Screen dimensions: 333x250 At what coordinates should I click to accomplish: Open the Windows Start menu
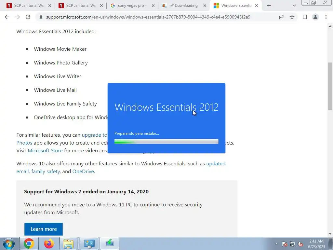(x=8, y=243)
